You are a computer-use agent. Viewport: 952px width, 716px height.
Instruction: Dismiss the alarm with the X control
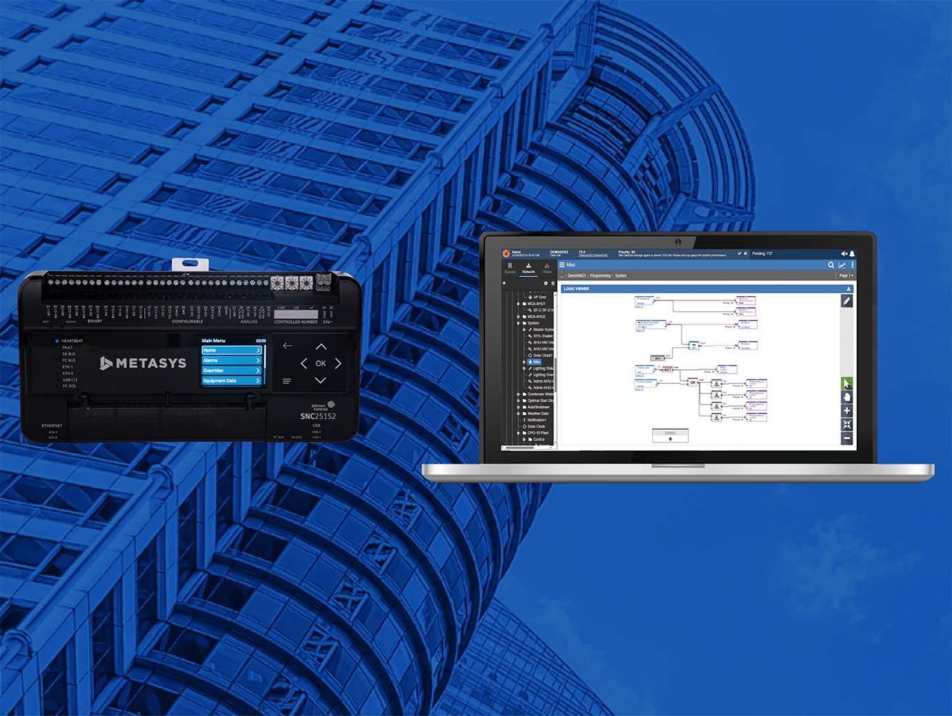tap(746, 253)
